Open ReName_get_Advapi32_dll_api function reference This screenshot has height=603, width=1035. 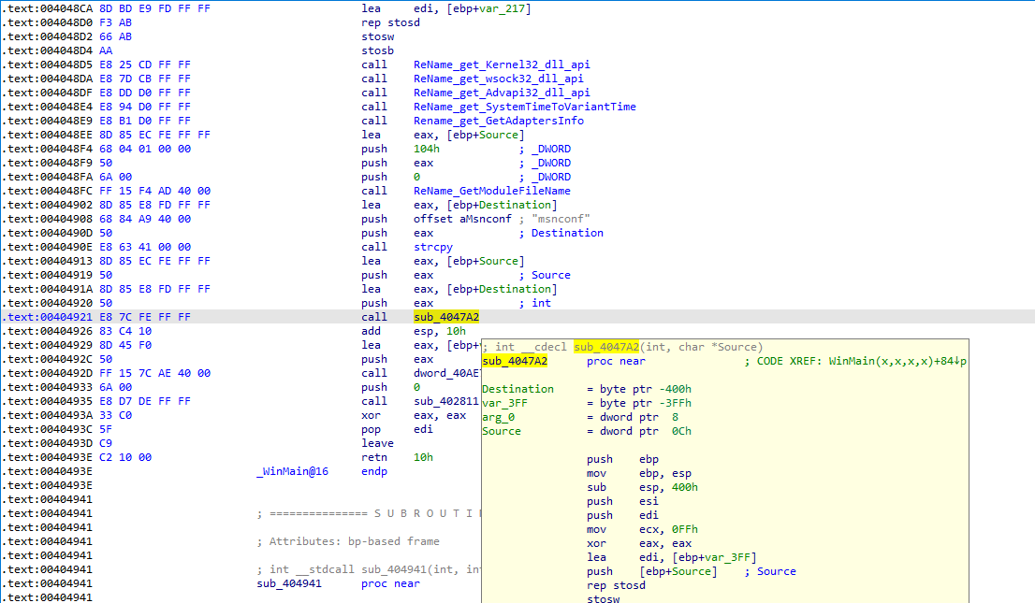click(502, 93)
